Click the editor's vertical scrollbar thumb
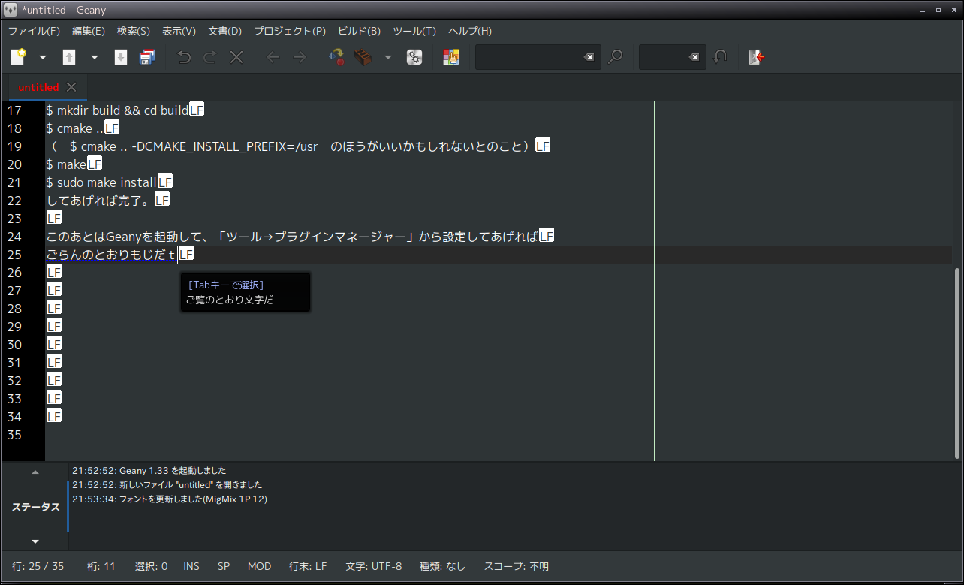This screenshot has width=964, height=585. 957,362
